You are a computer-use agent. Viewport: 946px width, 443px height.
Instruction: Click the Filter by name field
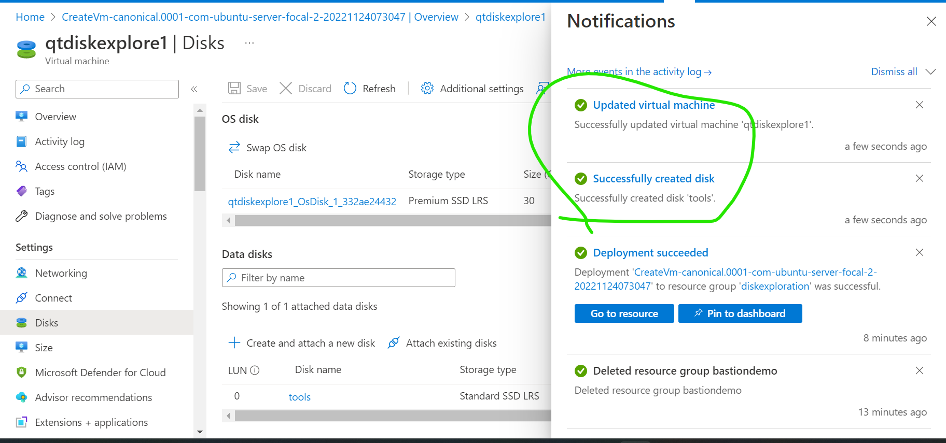tap(339, 278)
